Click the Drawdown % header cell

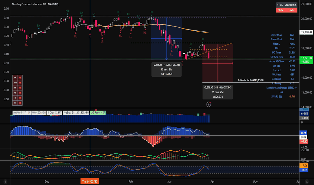(290, 5)
